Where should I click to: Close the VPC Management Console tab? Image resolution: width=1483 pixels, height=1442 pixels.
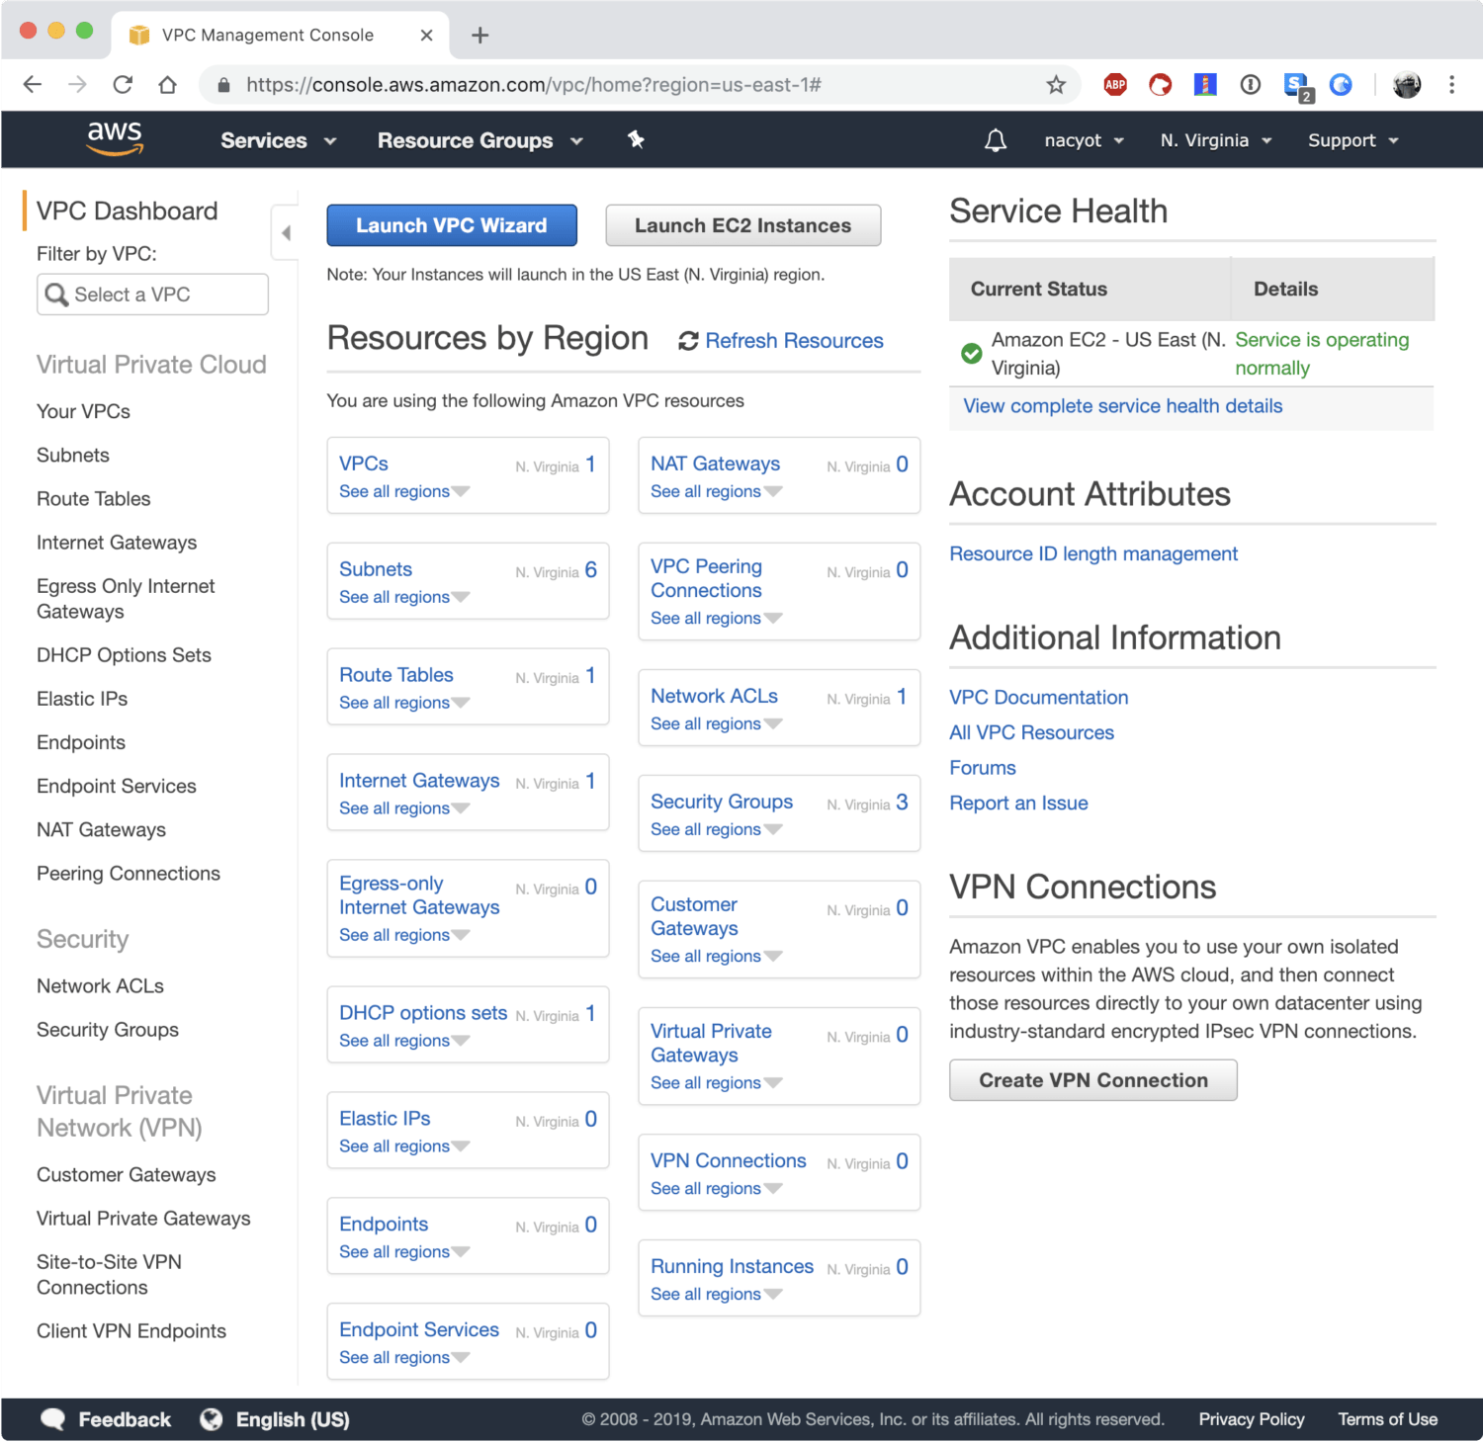(x=426, y=36)
